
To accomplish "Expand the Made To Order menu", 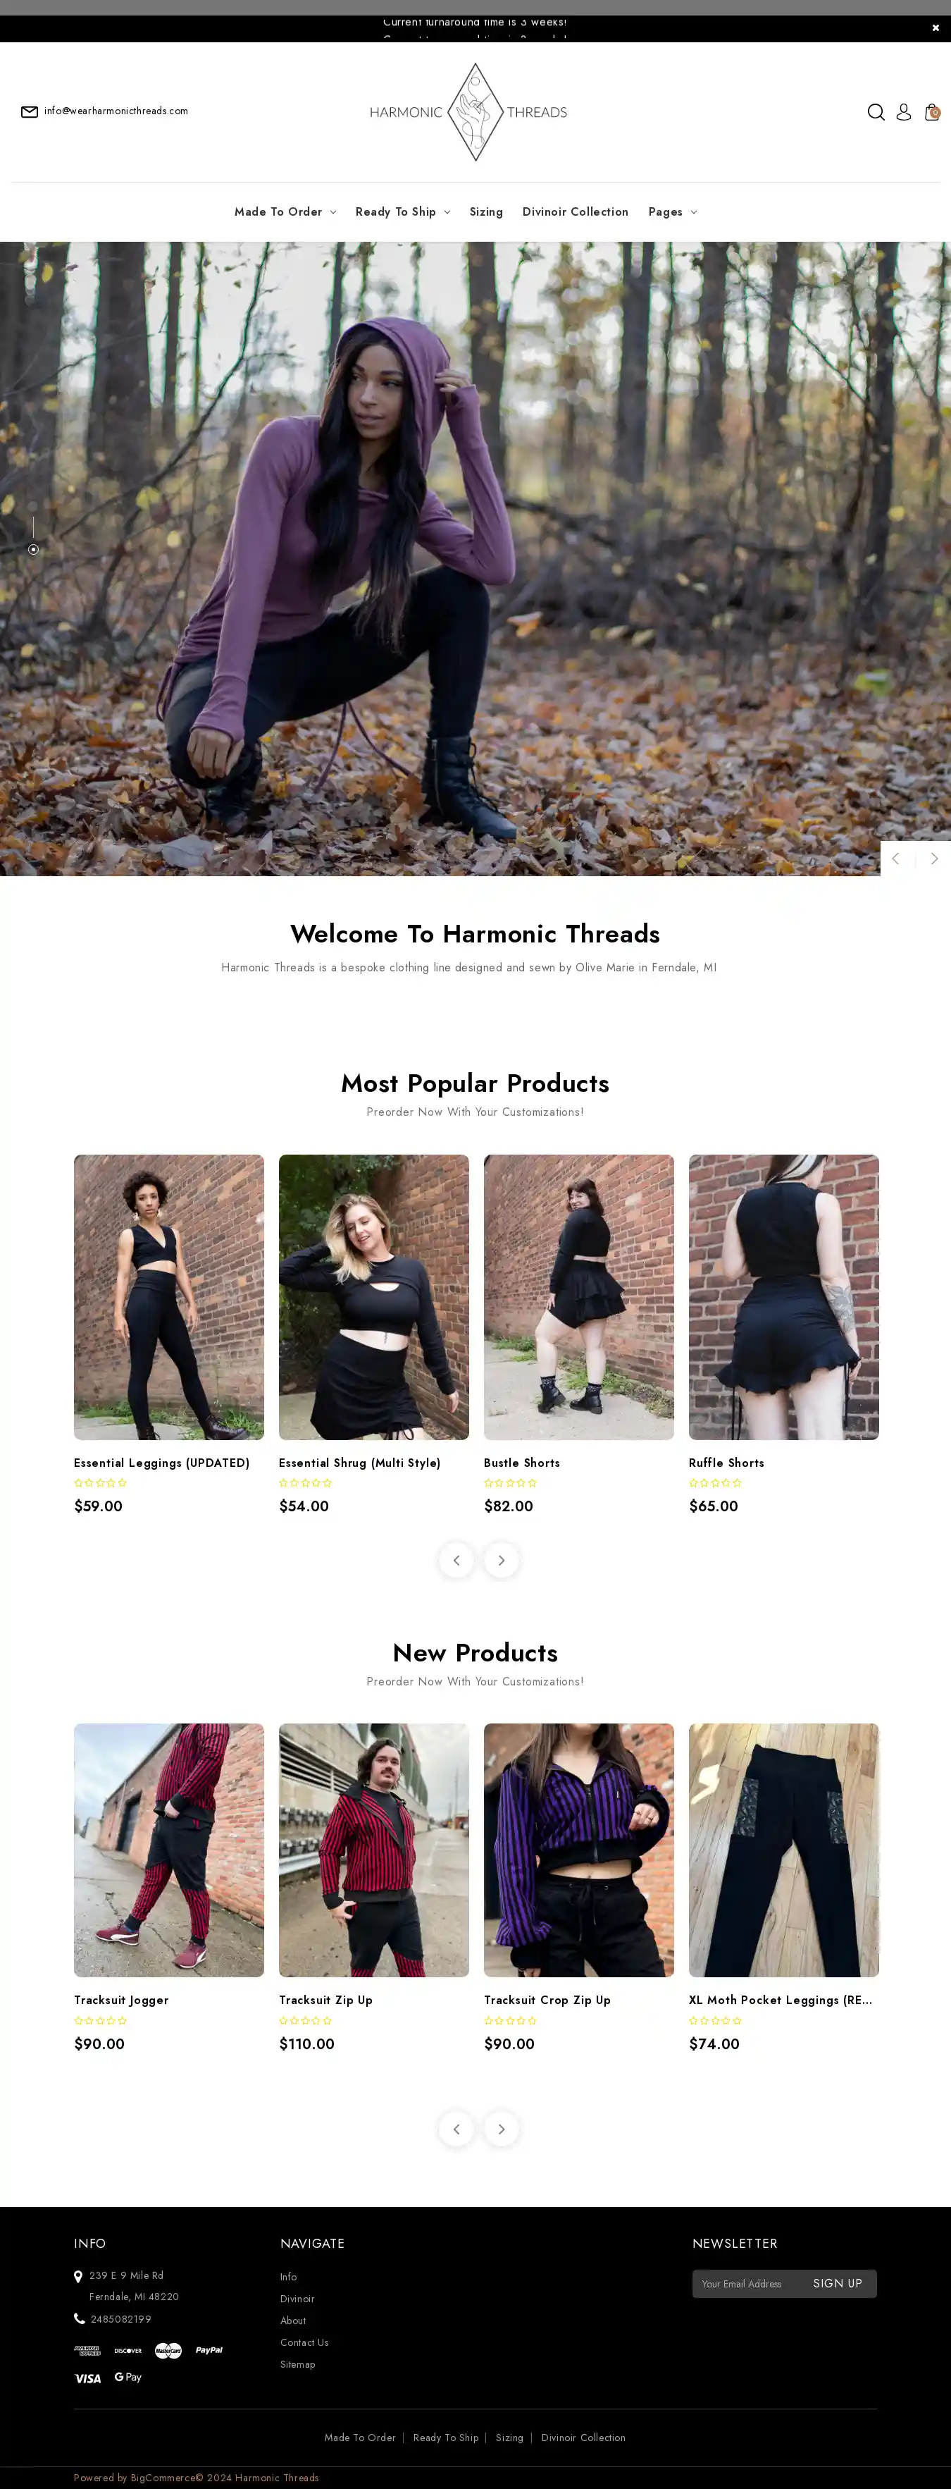I will 286,211.
